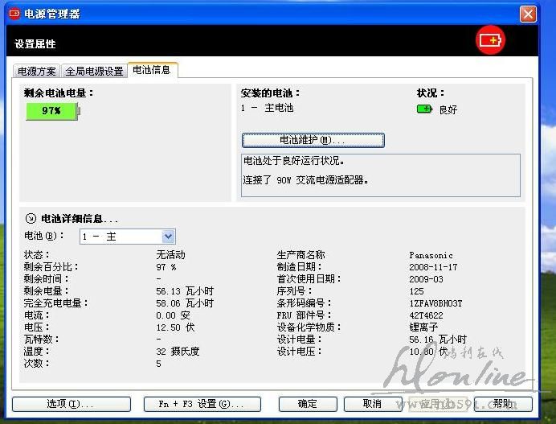Click the 设置属性 header text
556x424 pixels.
coord(35,44)
